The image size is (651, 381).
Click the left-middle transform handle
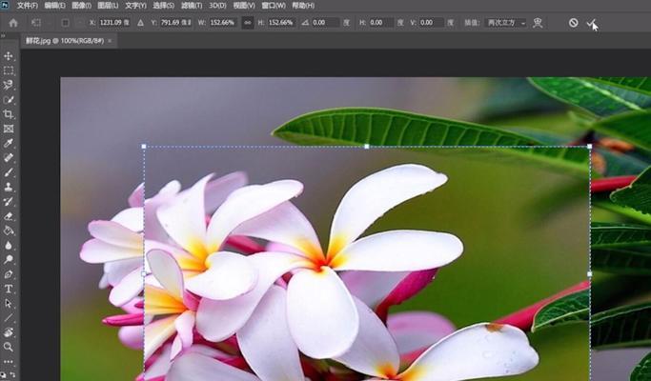pos(144,274)
